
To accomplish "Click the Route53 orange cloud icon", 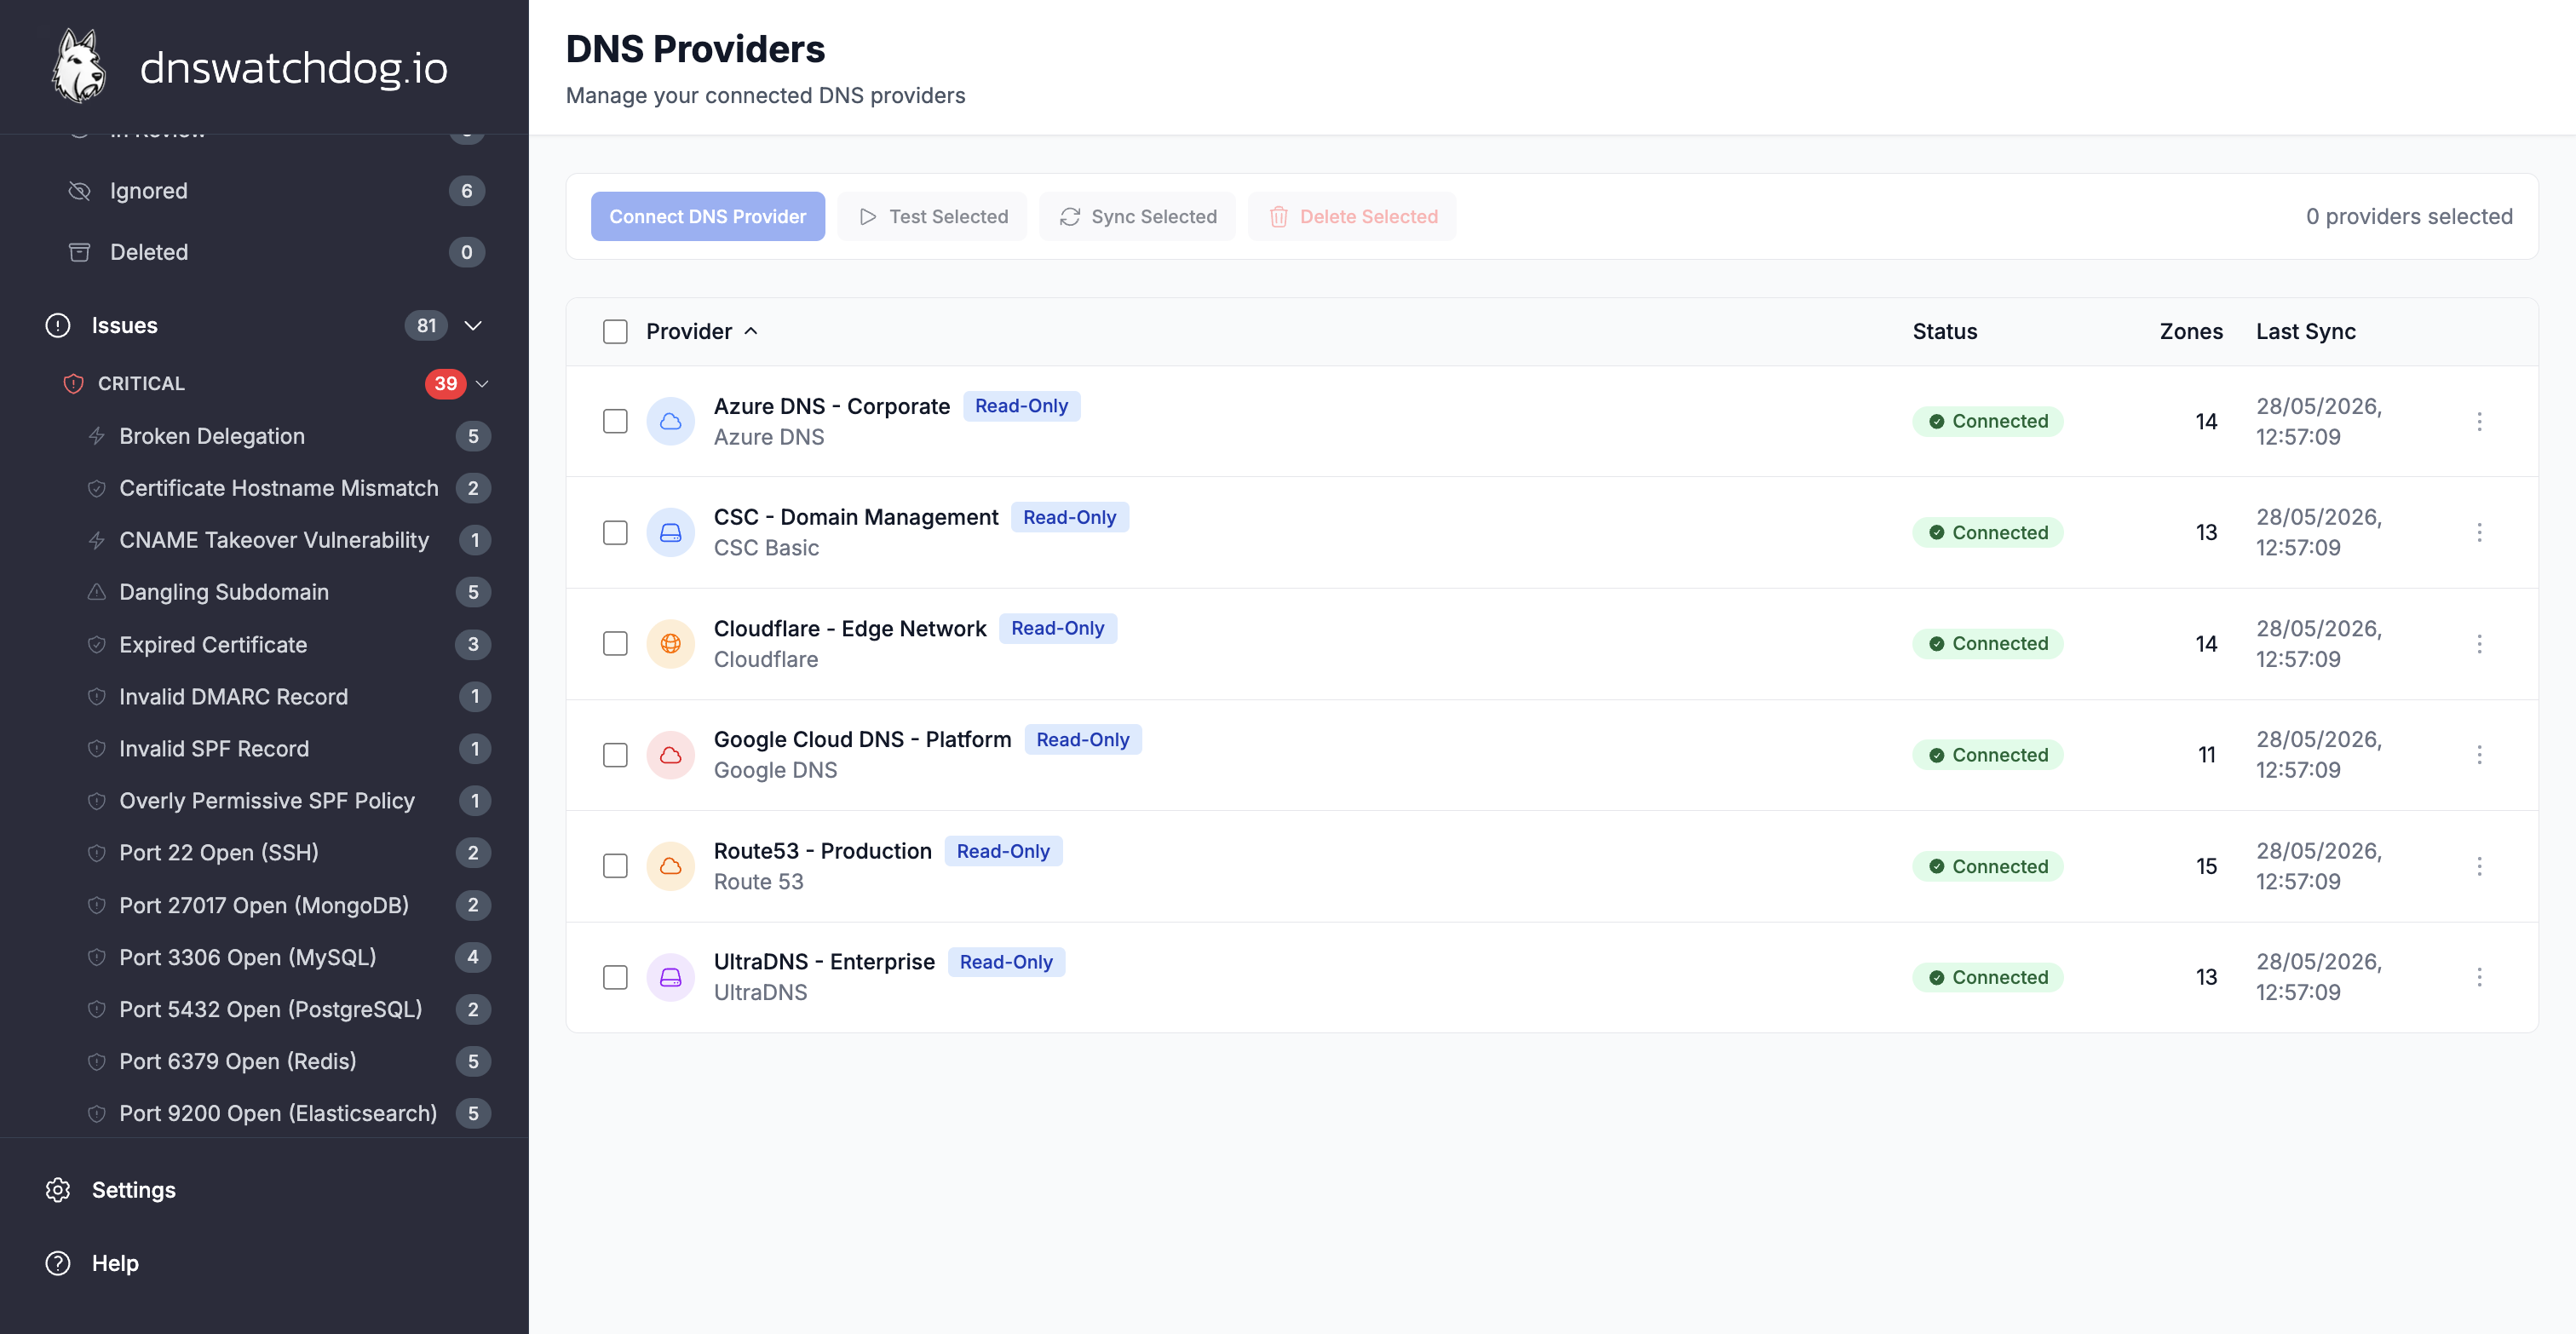I will coord(670,866).
